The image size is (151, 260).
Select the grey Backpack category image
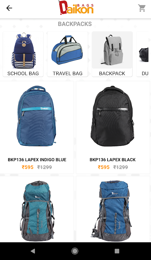(112, 50)
